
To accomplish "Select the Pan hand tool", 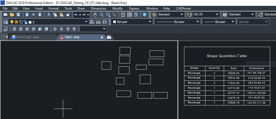I will pos(95,15).
